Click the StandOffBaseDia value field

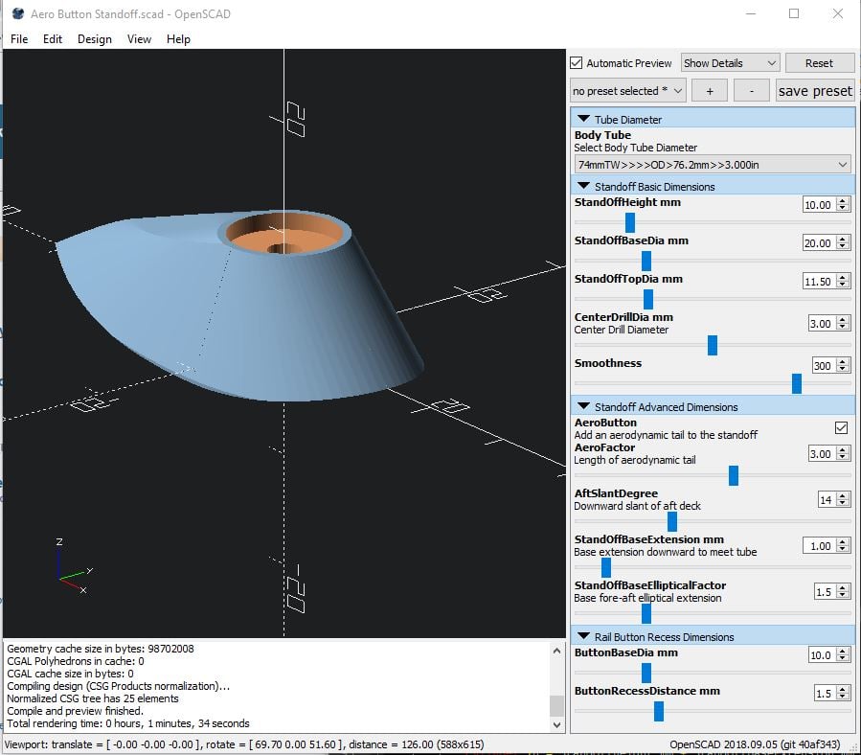[818, 242]
